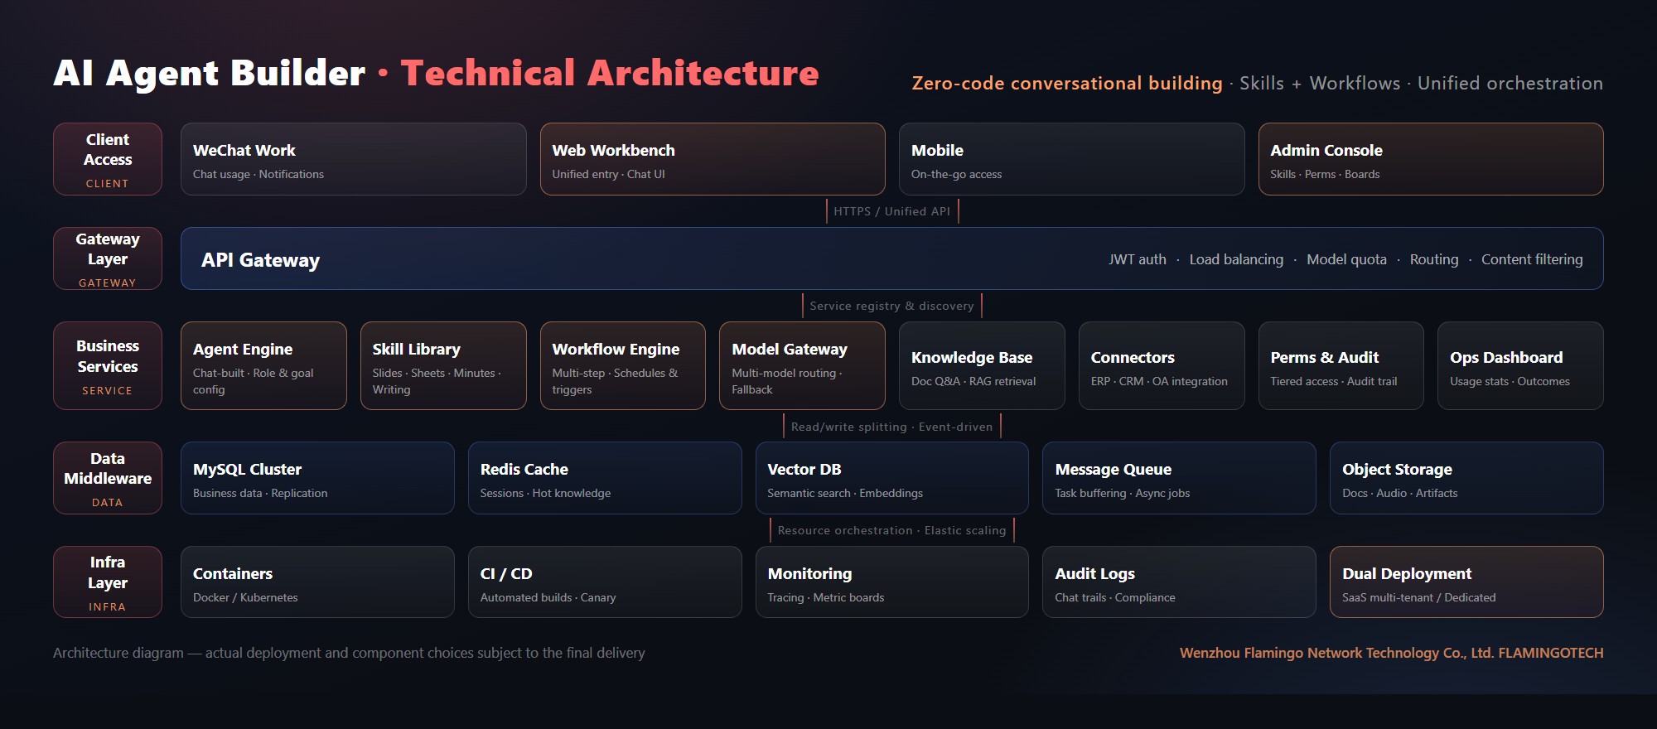Viewport: 1657px width, 729px height.
Task: Click the "HTTPS / Unified API" connector label
Action: [x=892, y=211]
